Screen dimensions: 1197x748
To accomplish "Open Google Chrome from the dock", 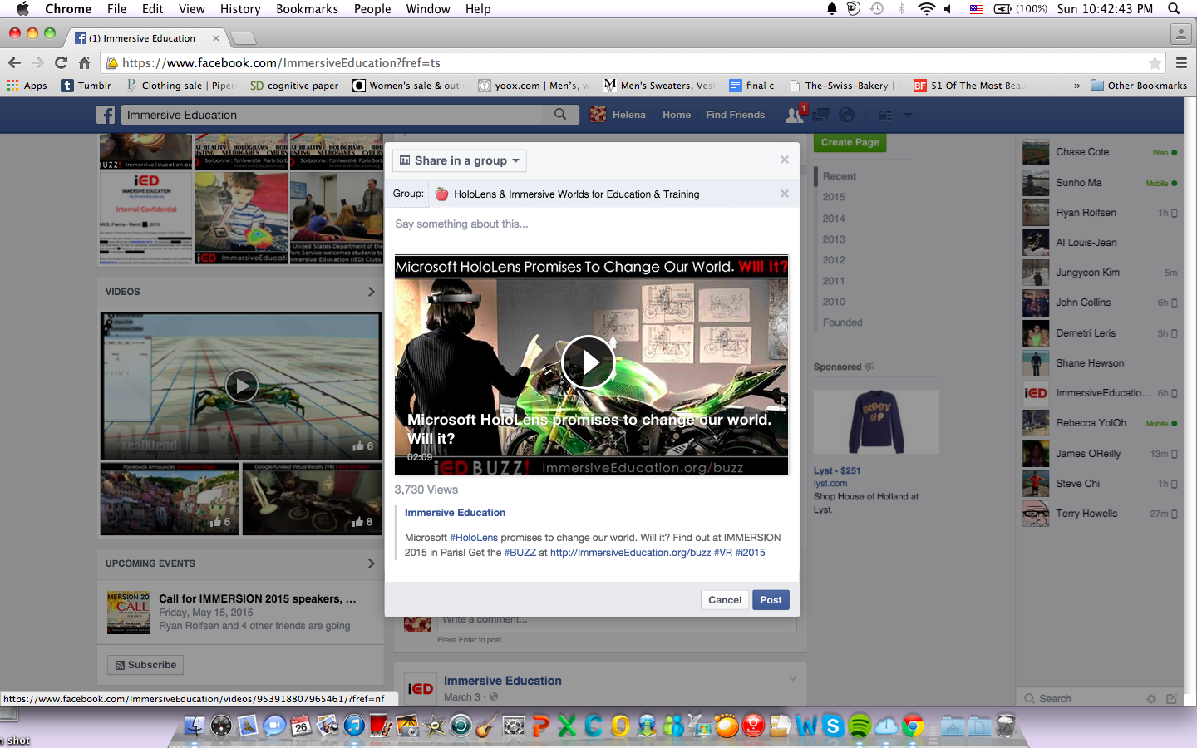I will [913, 726].
